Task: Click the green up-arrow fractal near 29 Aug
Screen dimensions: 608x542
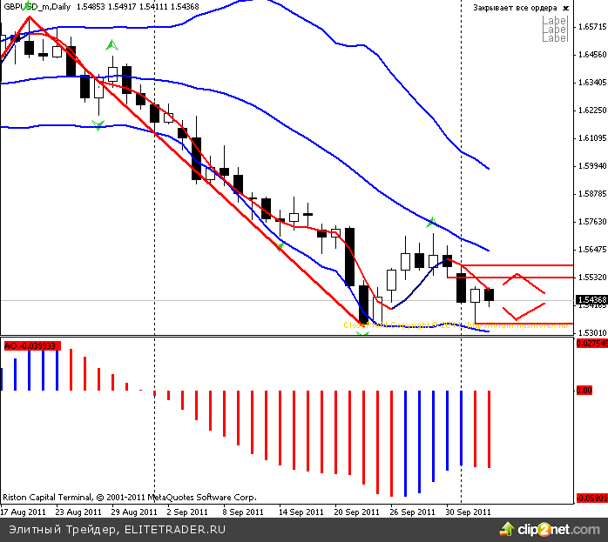Action: tap(111, 44)
